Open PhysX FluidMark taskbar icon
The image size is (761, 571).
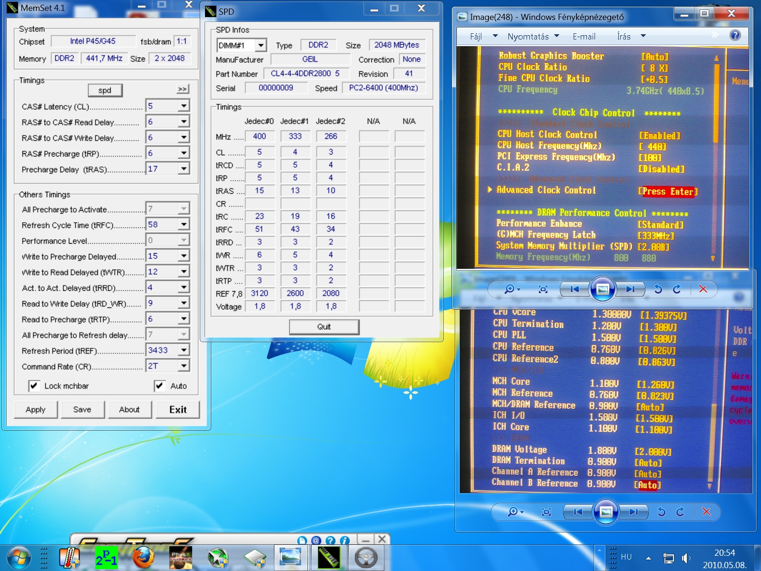click(x=181, y=558)
